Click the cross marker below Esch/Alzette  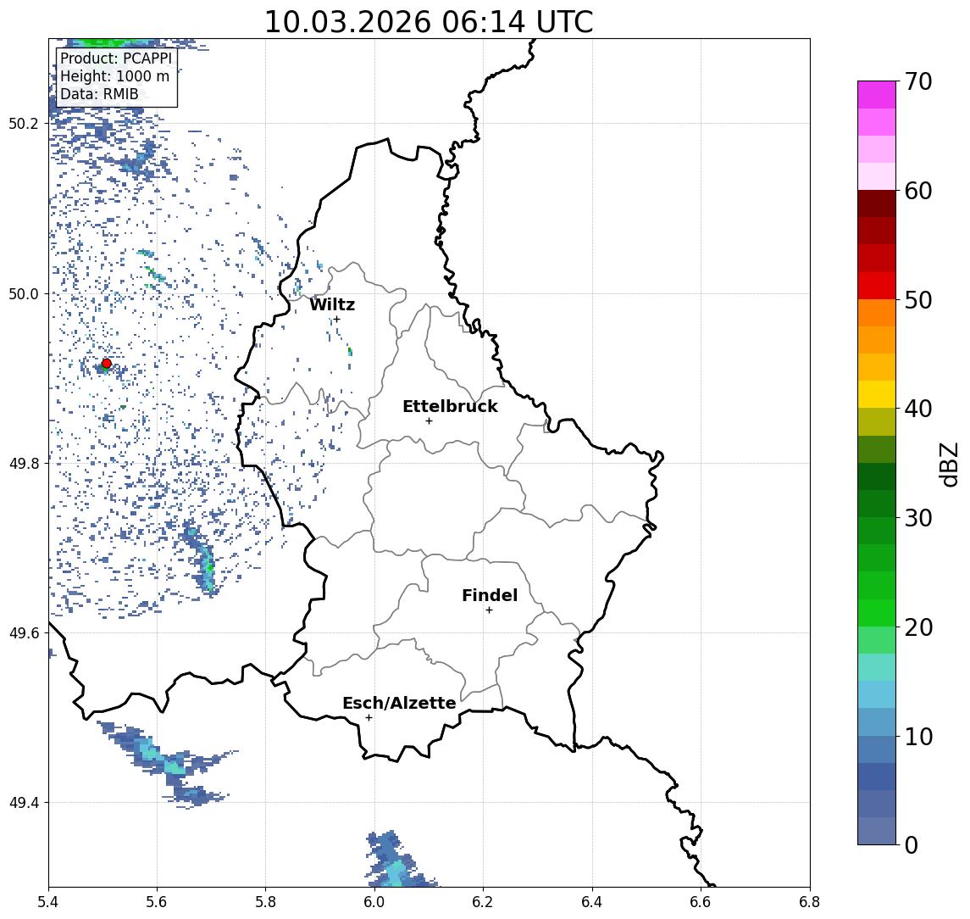coord(369,718)
